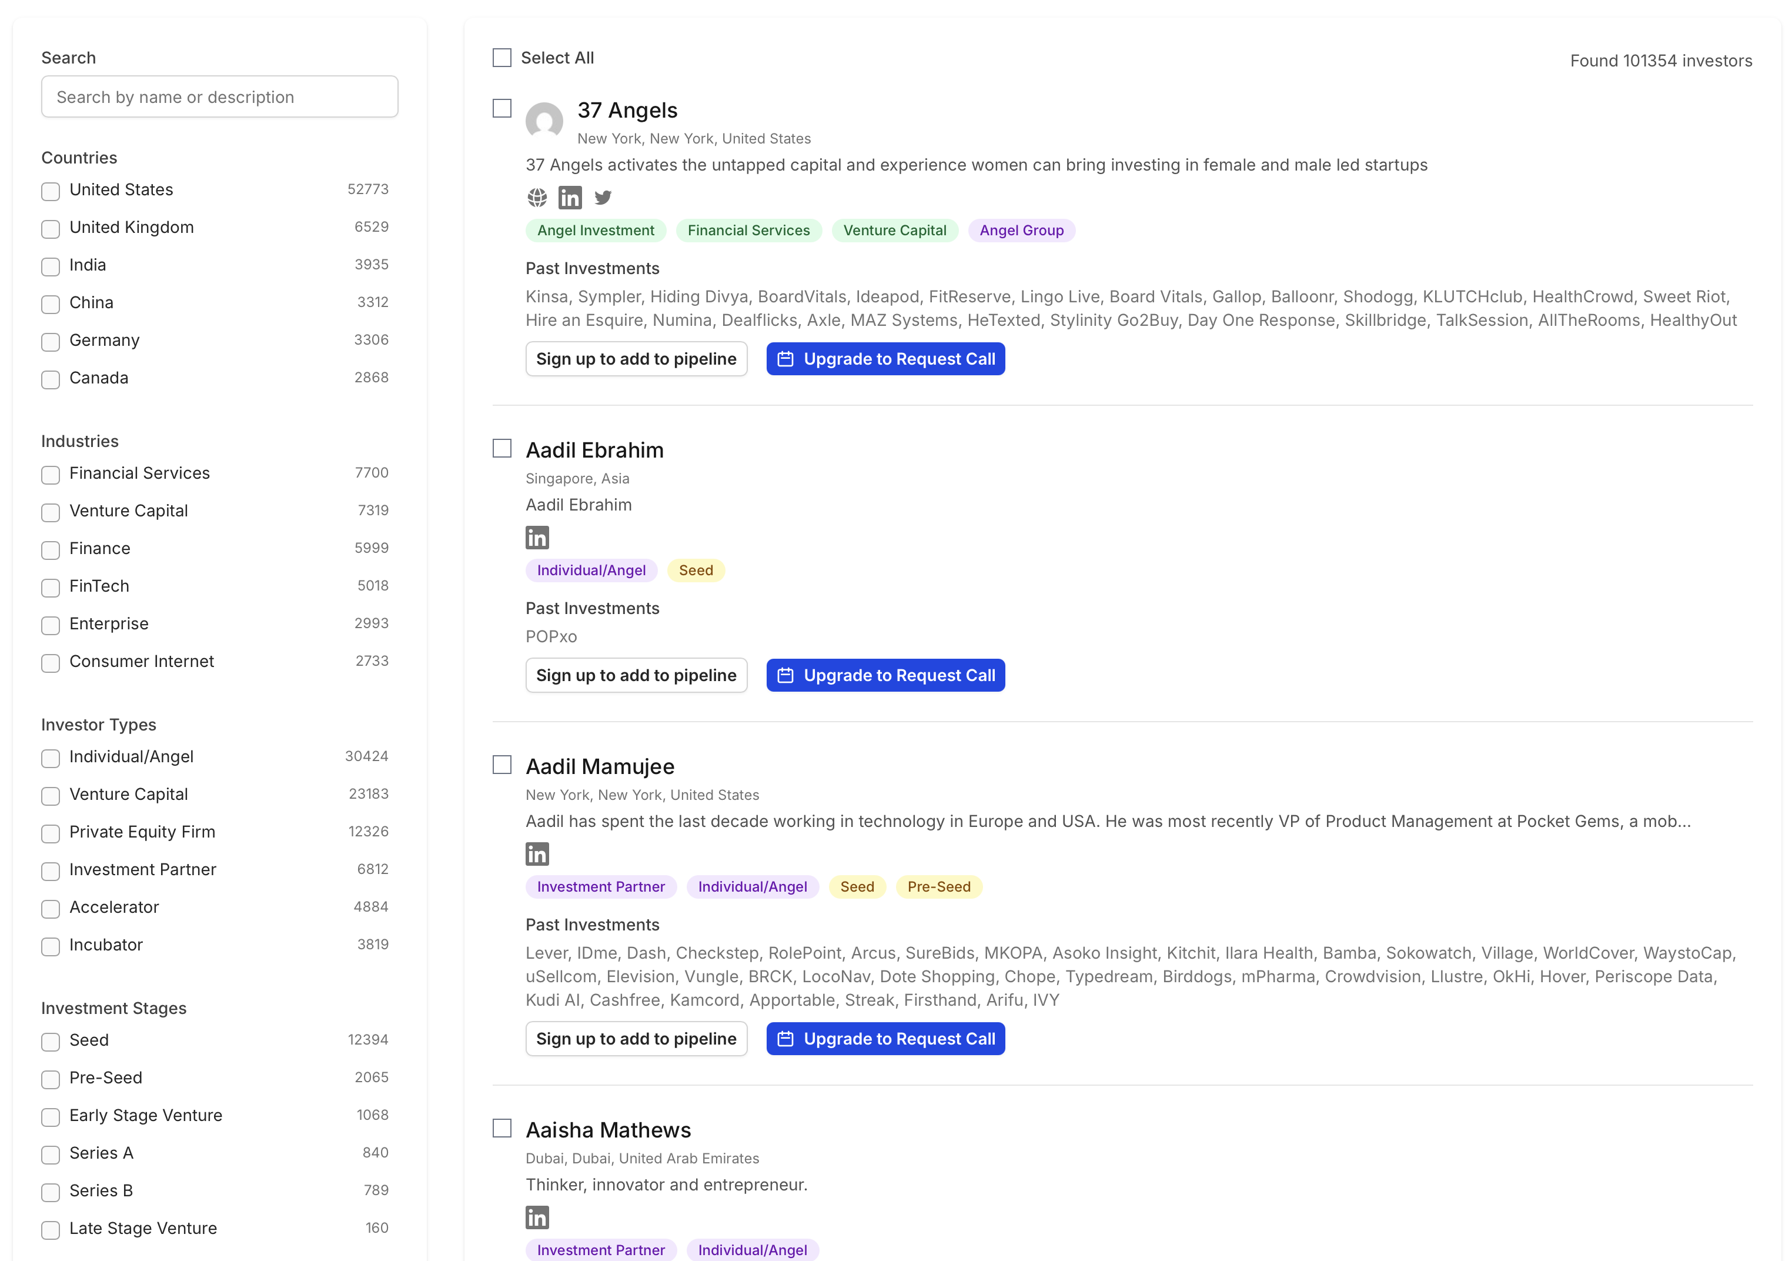1792x1261 pixels.
Task: Toggle Pre-Seed investment stage filter
Action: coord(51,1079)
